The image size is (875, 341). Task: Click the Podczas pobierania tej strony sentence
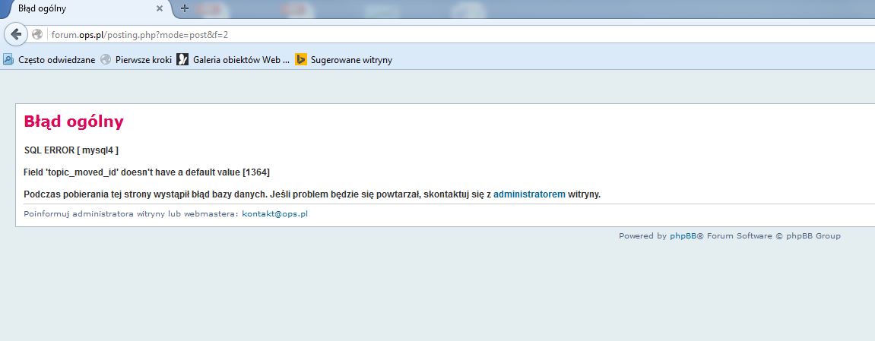tap(312, 194)
